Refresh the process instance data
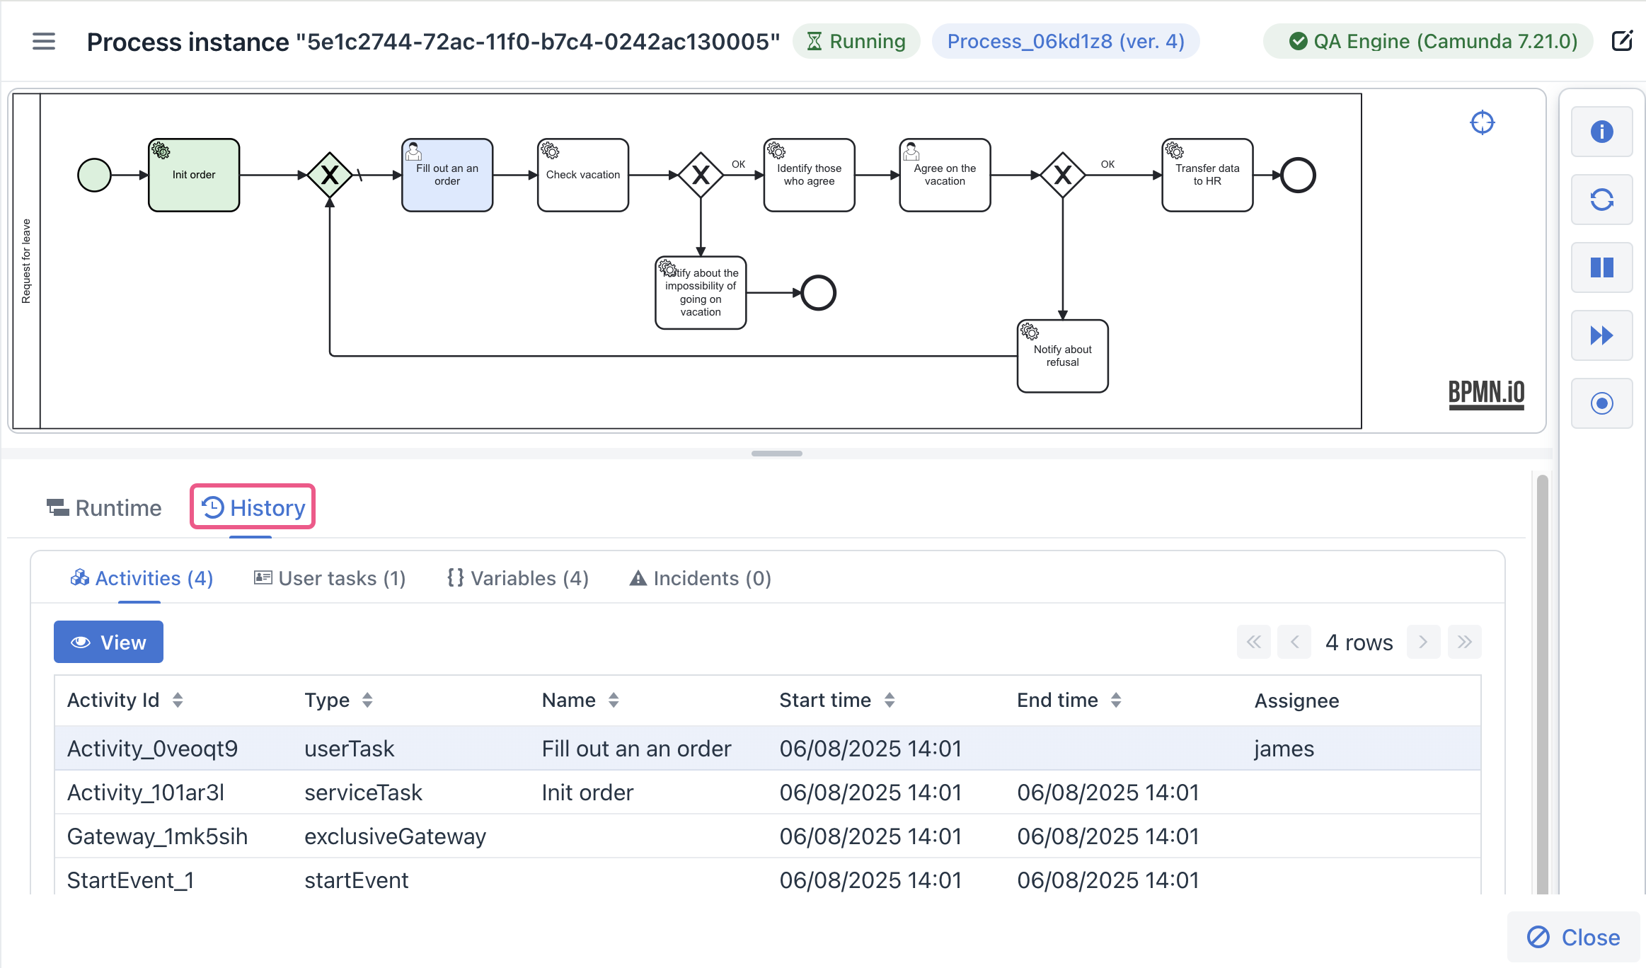This screenshot has height=968, width=1646. [1602, 200]
